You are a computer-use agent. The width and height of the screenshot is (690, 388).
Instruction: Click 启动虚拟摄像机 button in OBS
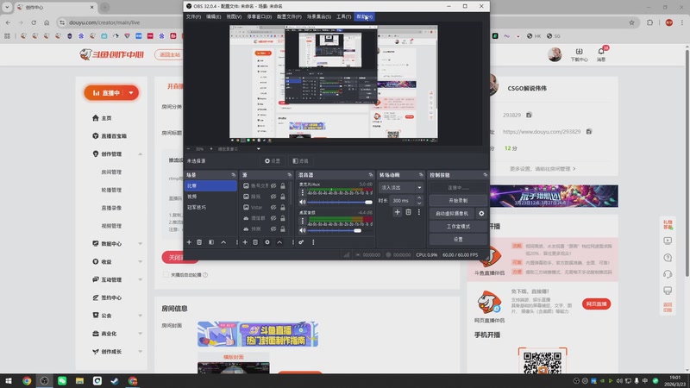[452, 213]
